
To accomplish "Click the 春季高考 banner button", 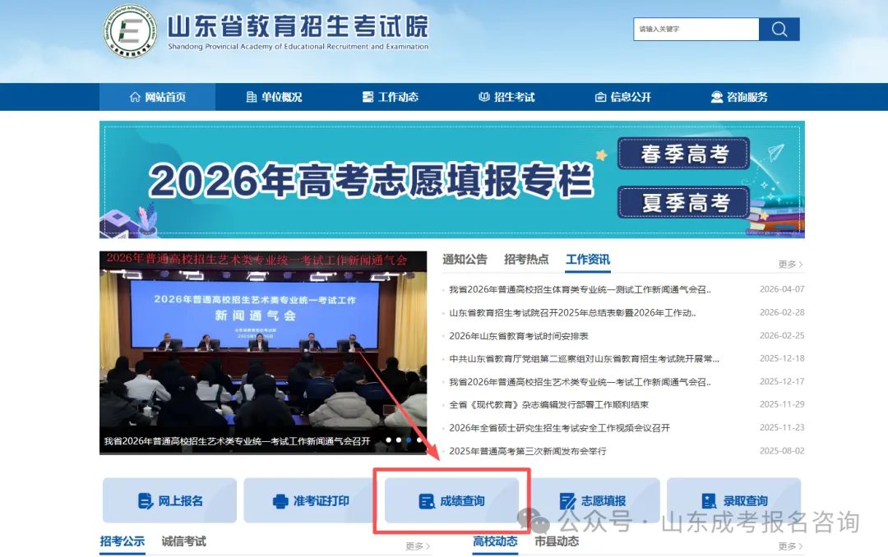I will 684,154.
